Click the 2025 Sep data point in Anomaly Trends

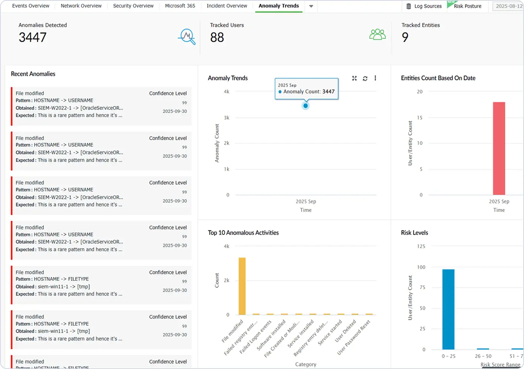point(305,106)
